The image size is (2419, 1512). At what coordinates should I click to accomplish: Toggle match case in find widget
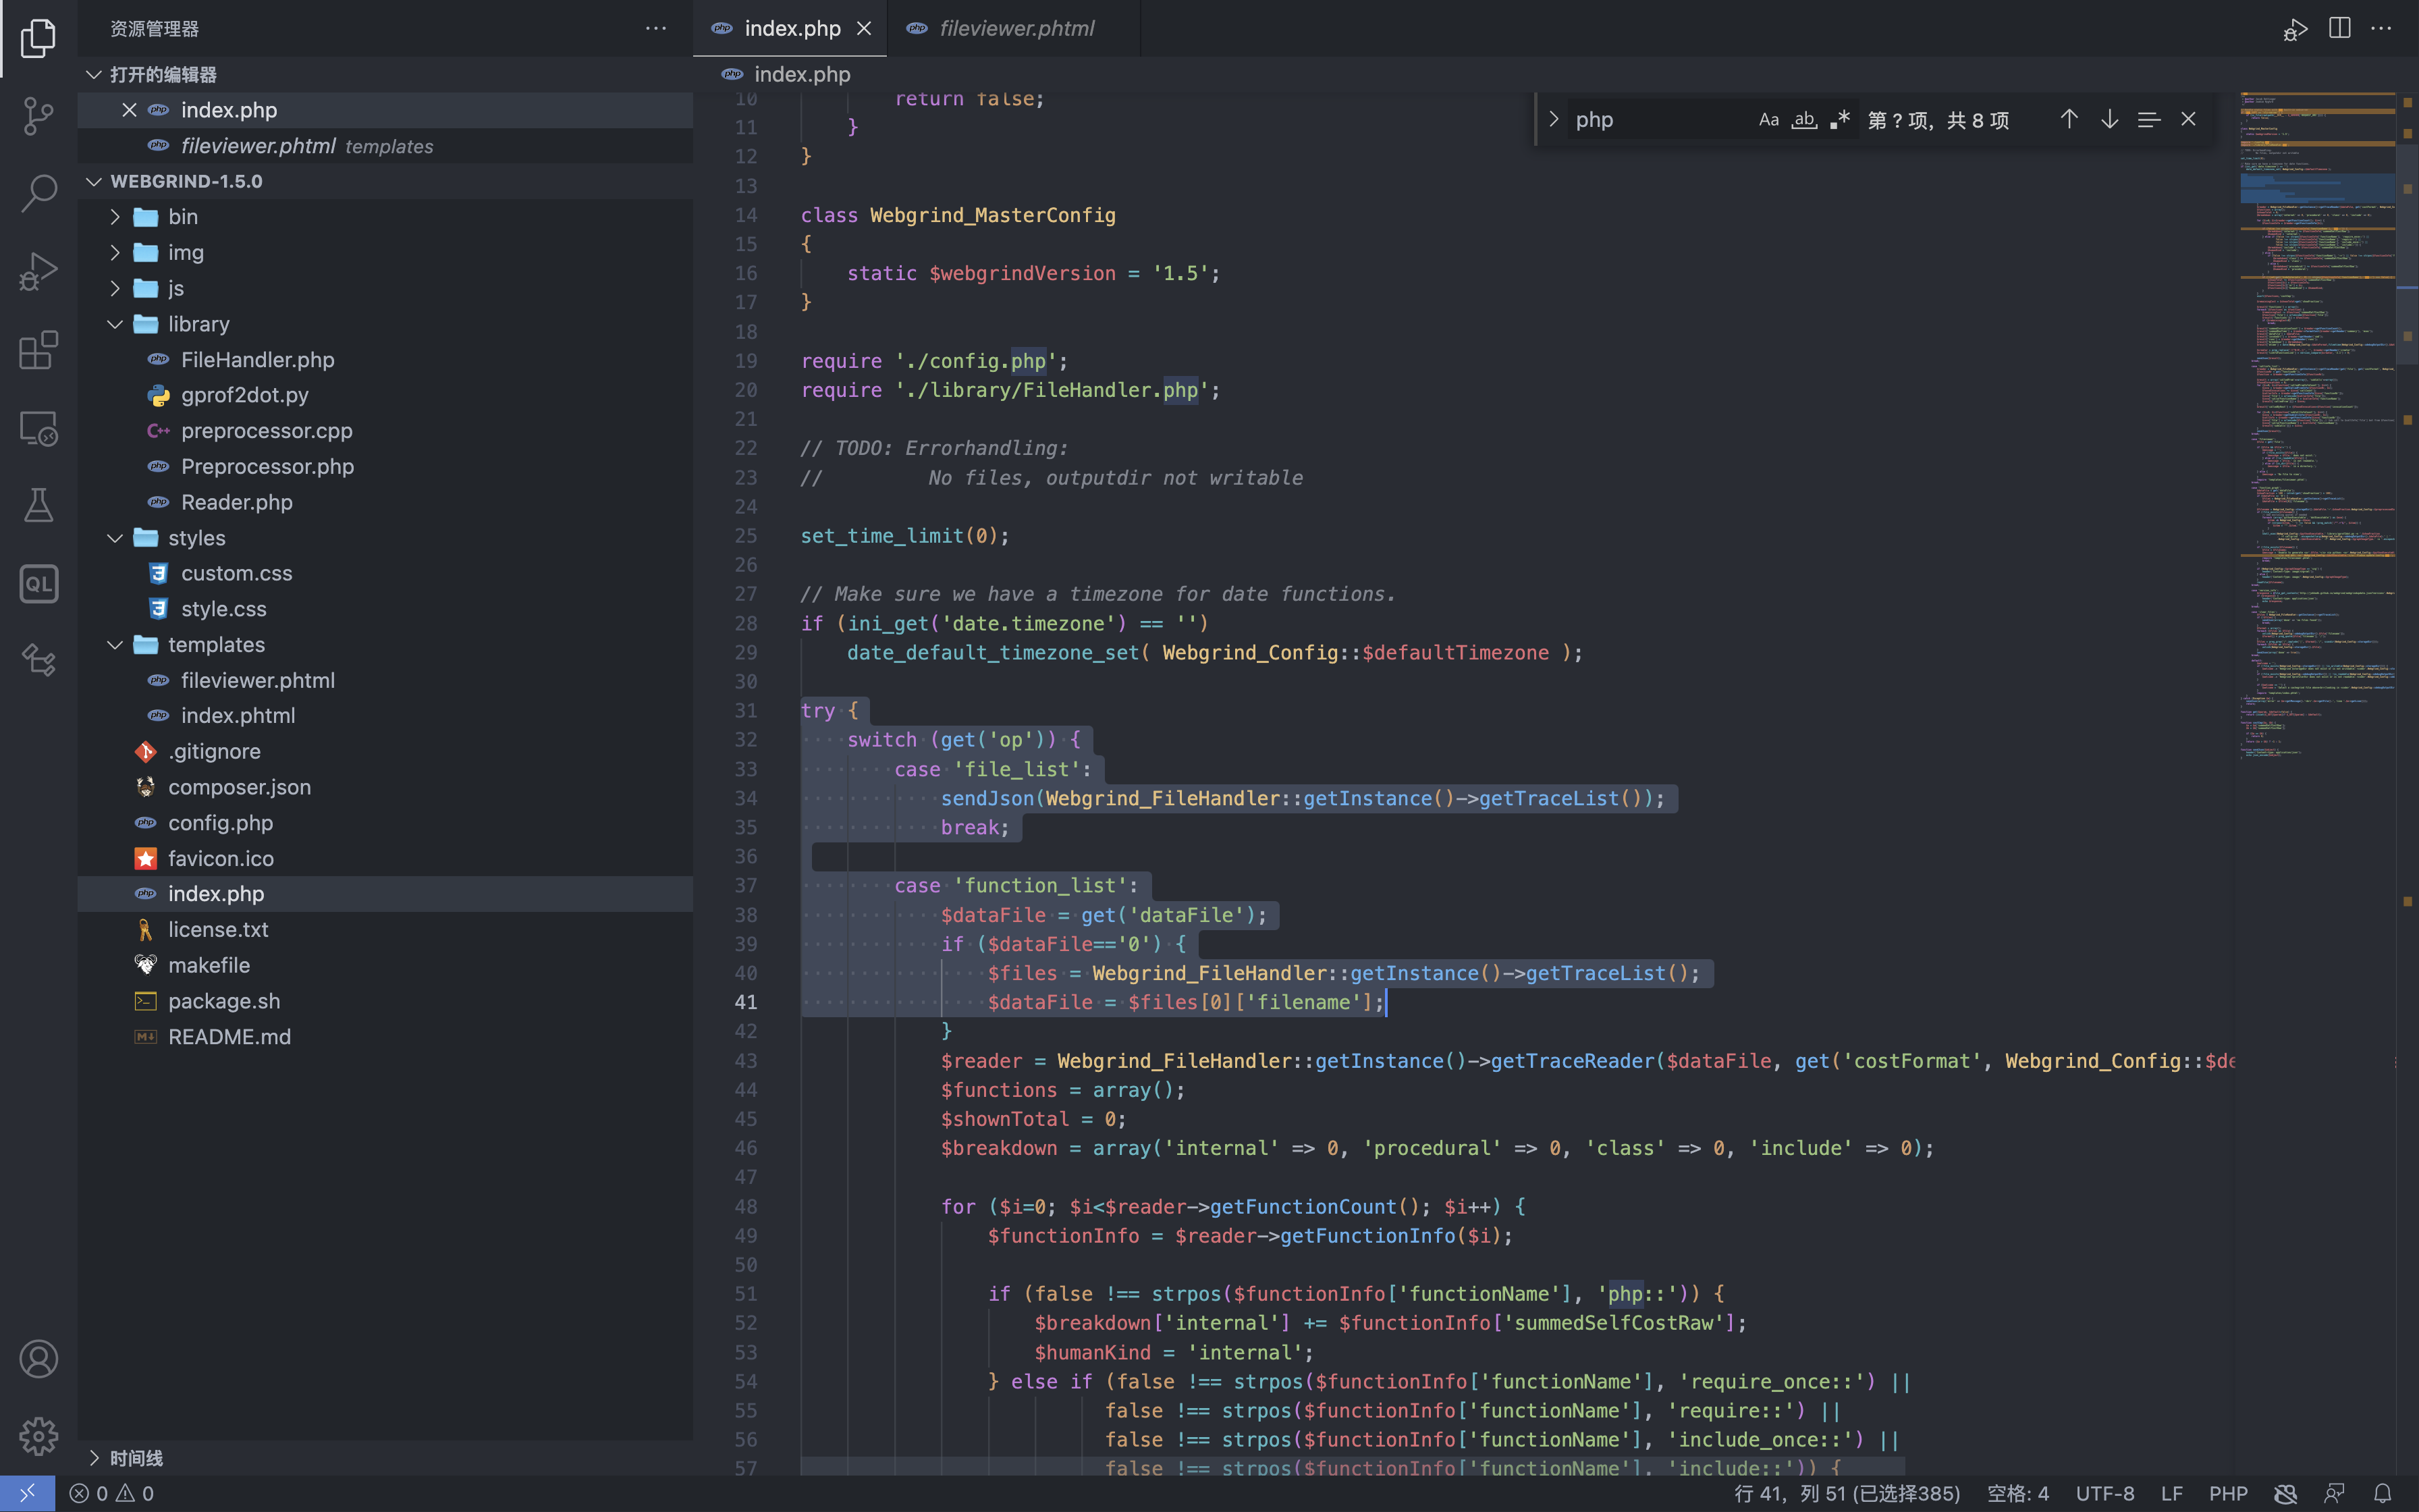(1768, 120)
